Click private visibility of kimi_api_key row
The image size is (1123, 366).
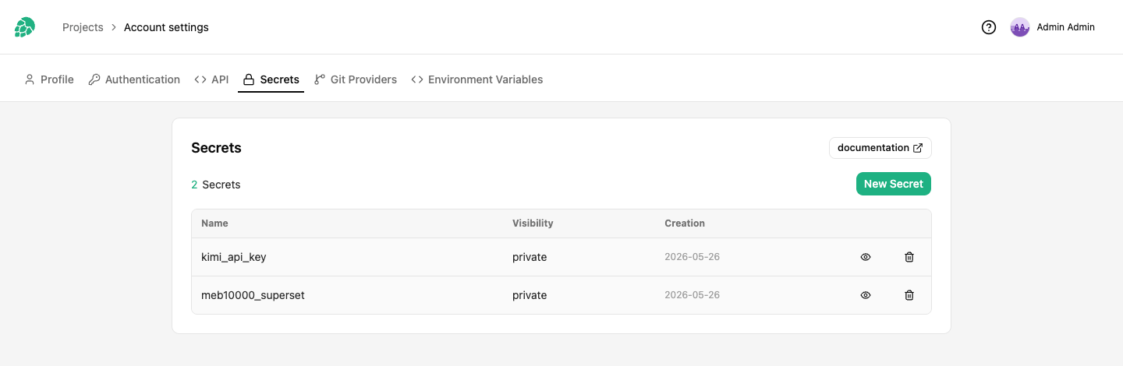pyautogui.click(x=530, y=257)
